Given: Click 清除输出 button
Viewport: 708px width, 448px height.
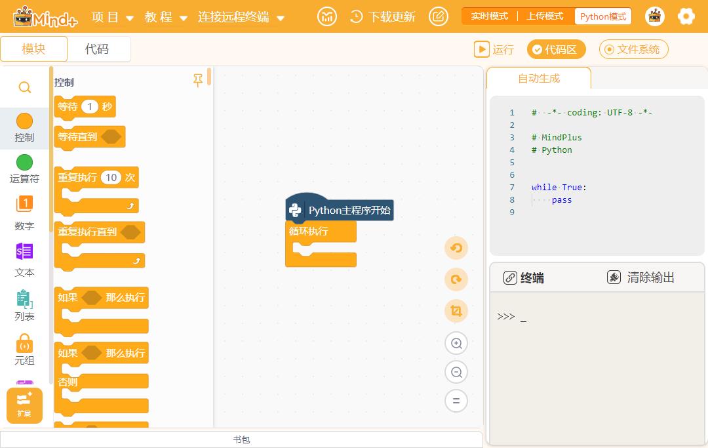Looking at the screenshot, I should pyautogui.click(x=640, y=277).
